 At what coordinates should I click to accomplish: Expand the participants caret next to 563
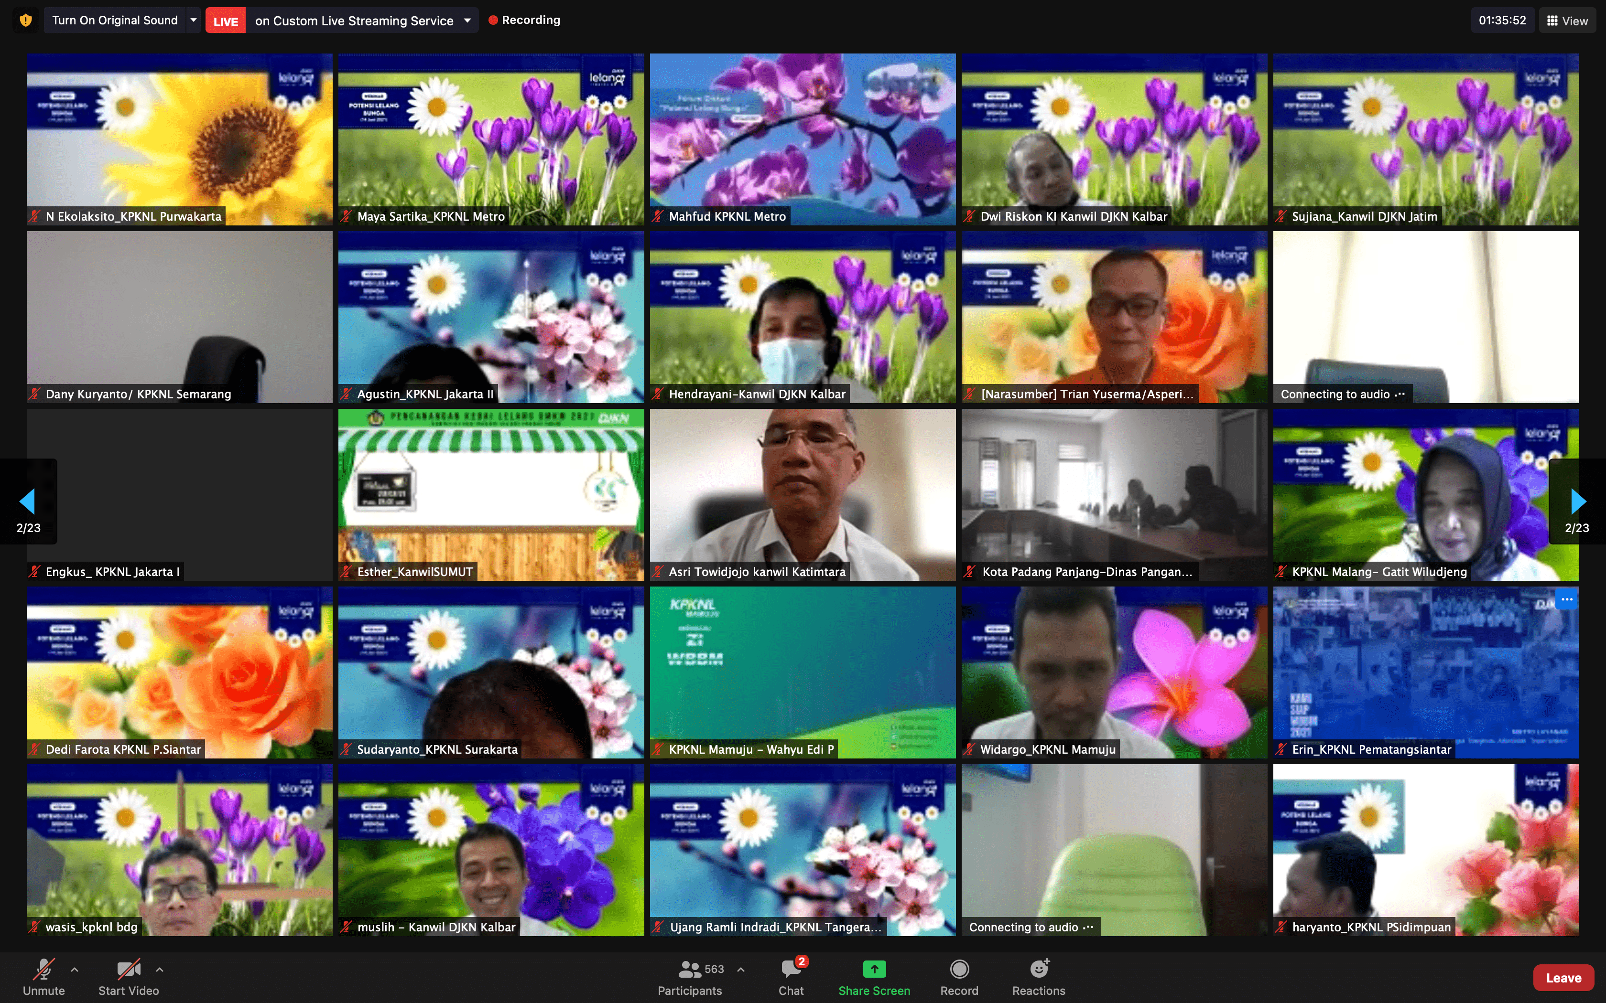tap(740, 970)
